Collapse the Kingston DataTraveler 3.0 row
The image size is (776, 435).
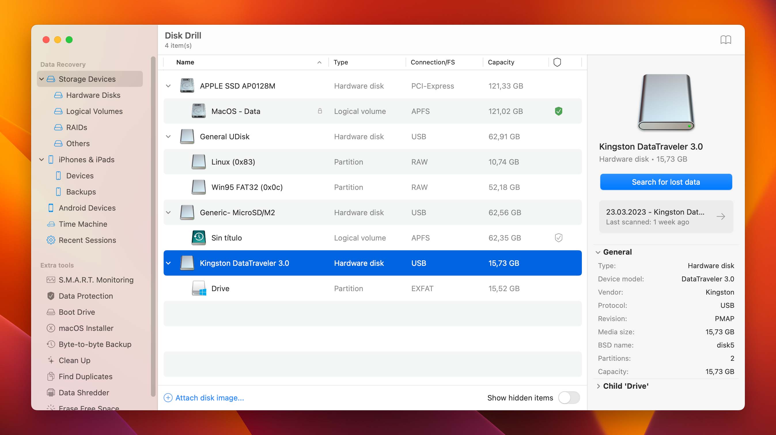tap(168, 263)
